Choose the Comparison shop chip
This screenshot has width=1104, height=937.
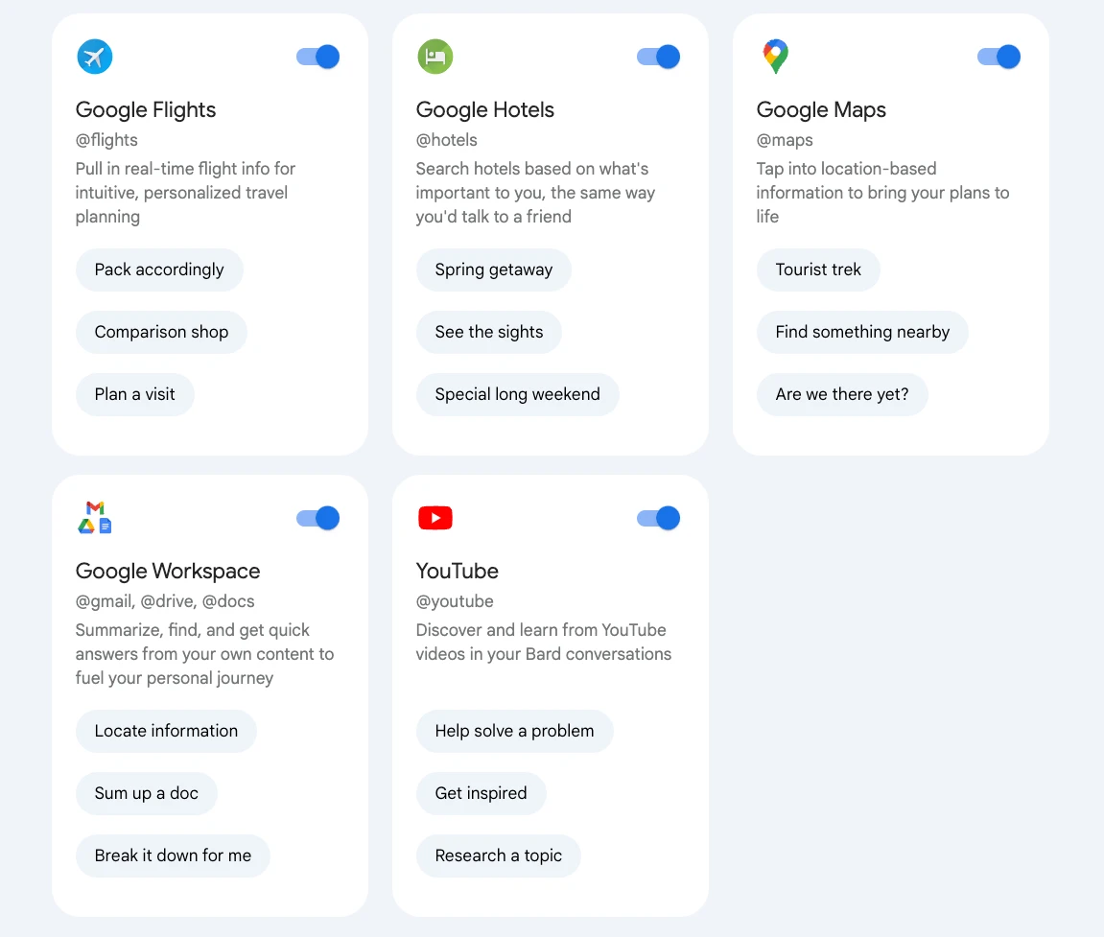[x=161, y=332]
